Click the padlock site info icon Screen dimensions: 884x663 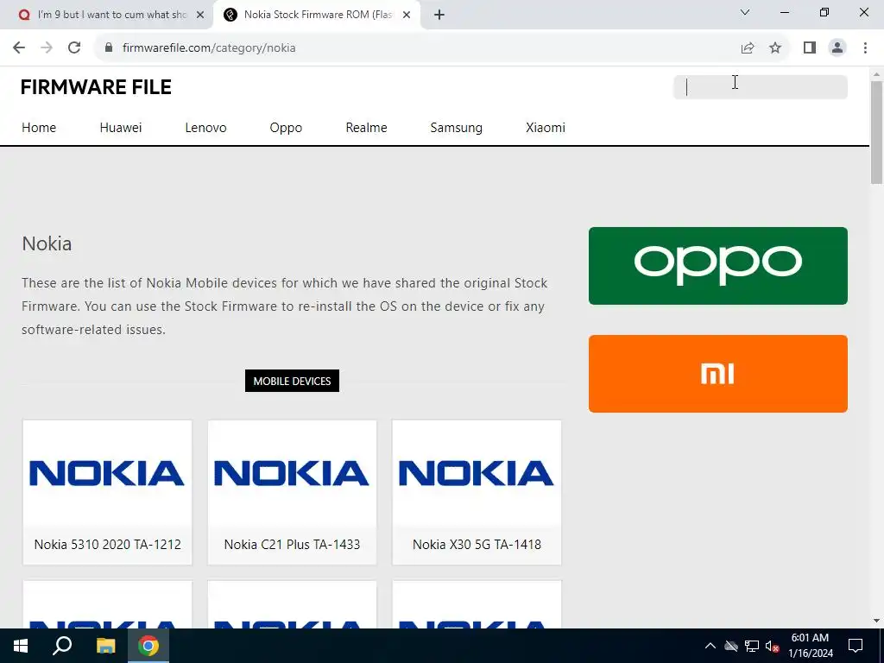109,48
